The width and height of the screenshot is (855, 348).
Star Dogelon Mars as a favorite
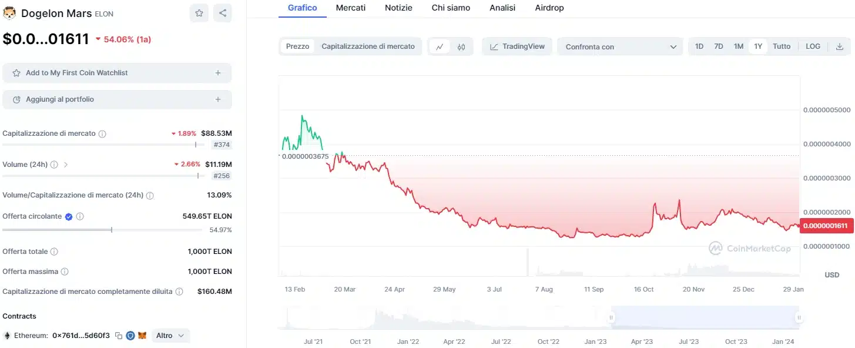click(199, 13)
